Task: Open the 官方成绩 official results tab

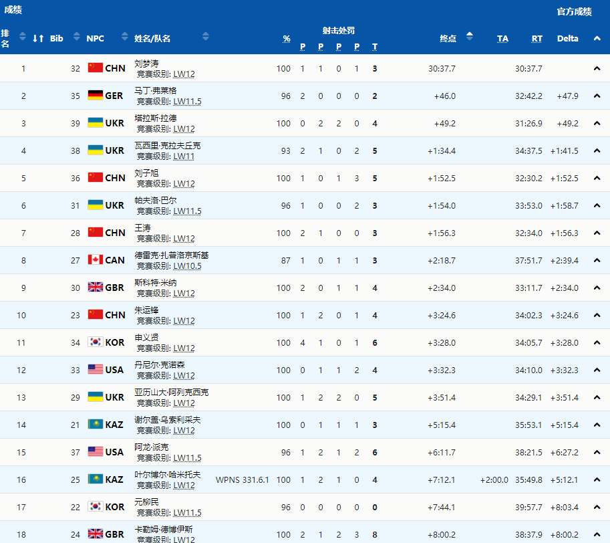Action: (x=574, y=11)
